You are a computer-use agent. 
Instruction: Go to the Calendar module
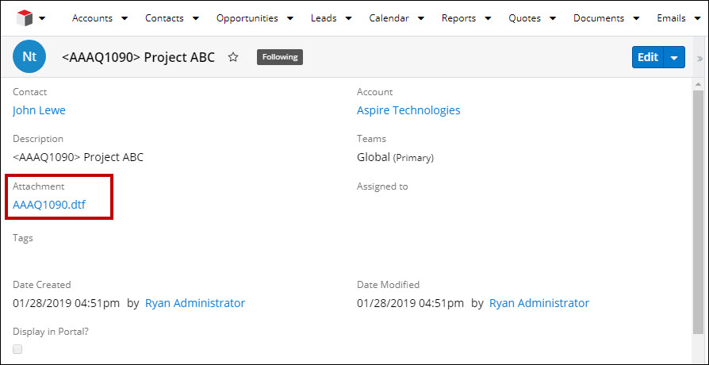[389, 18]
